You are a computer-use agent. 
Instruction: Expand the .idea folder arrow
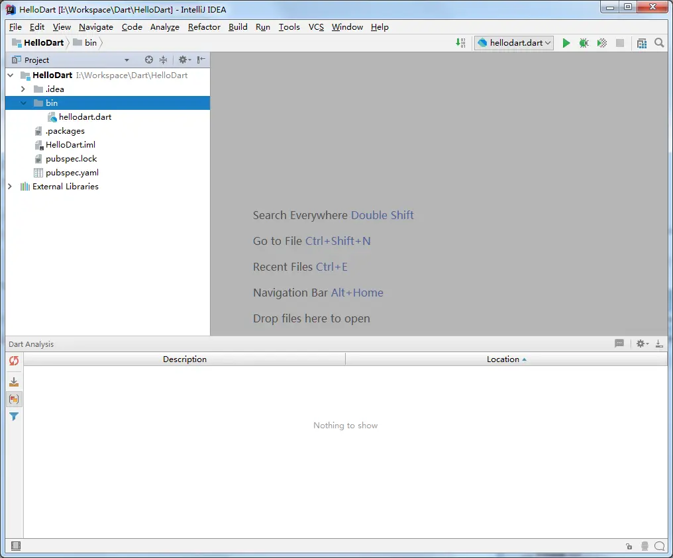tap(23, 89)
